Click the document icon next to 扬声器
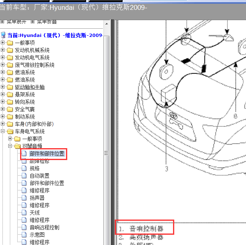Screen dimensions: 246x245 click(24, 198)
